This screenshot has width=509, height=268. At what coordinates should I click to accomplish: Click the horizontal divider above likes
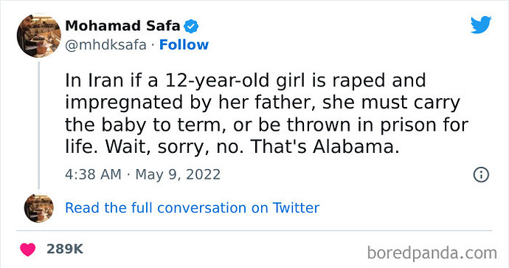pyautogui.click(x=254, y=231)
